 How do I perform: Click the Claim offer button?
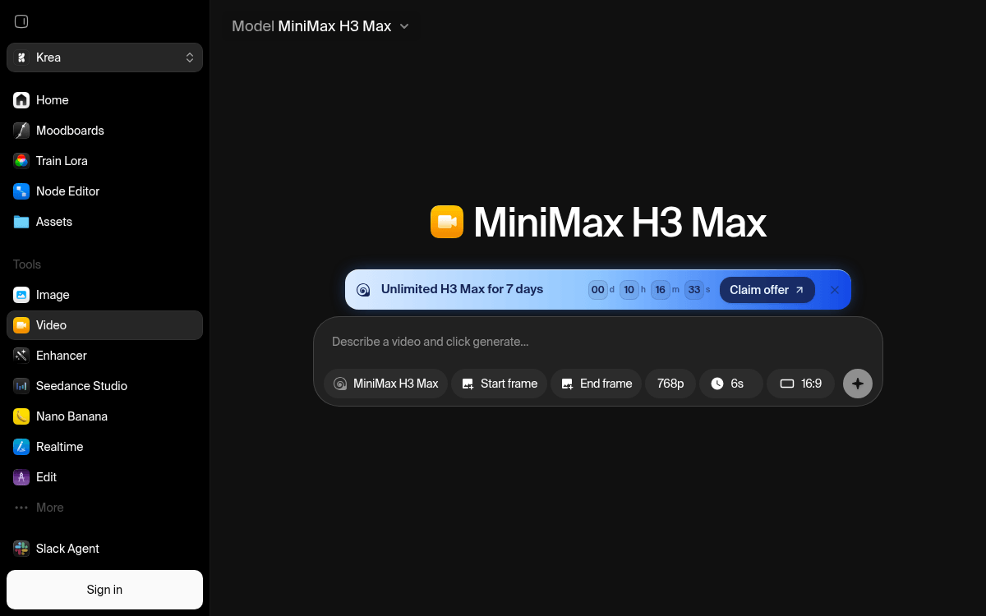[x=767, y=290]
